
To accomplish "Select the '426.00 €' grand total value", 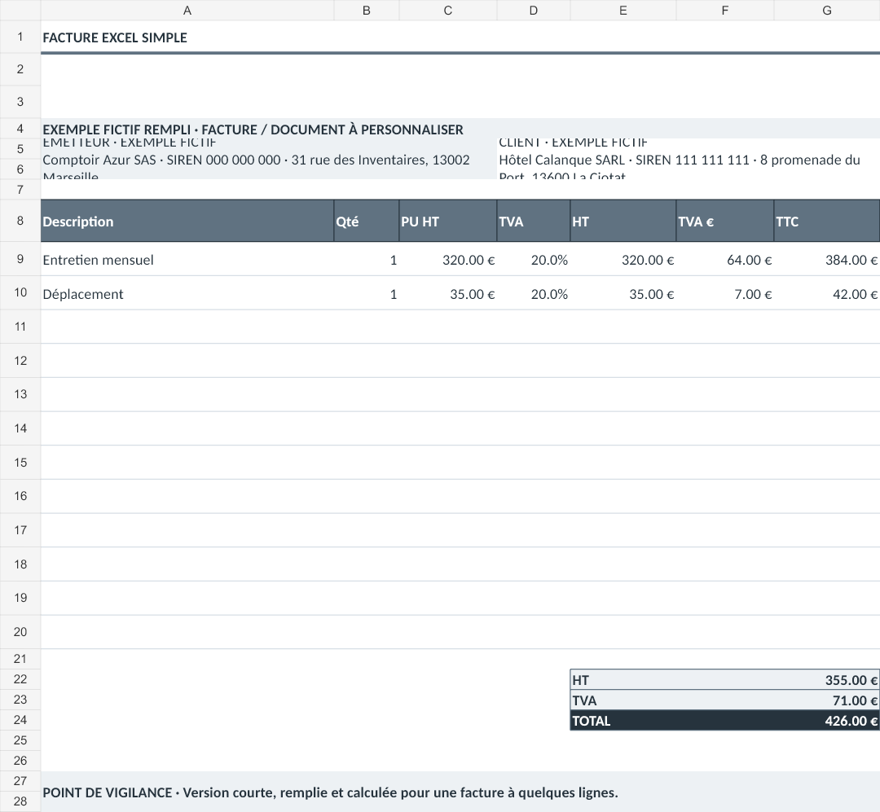I will (851, 721).
